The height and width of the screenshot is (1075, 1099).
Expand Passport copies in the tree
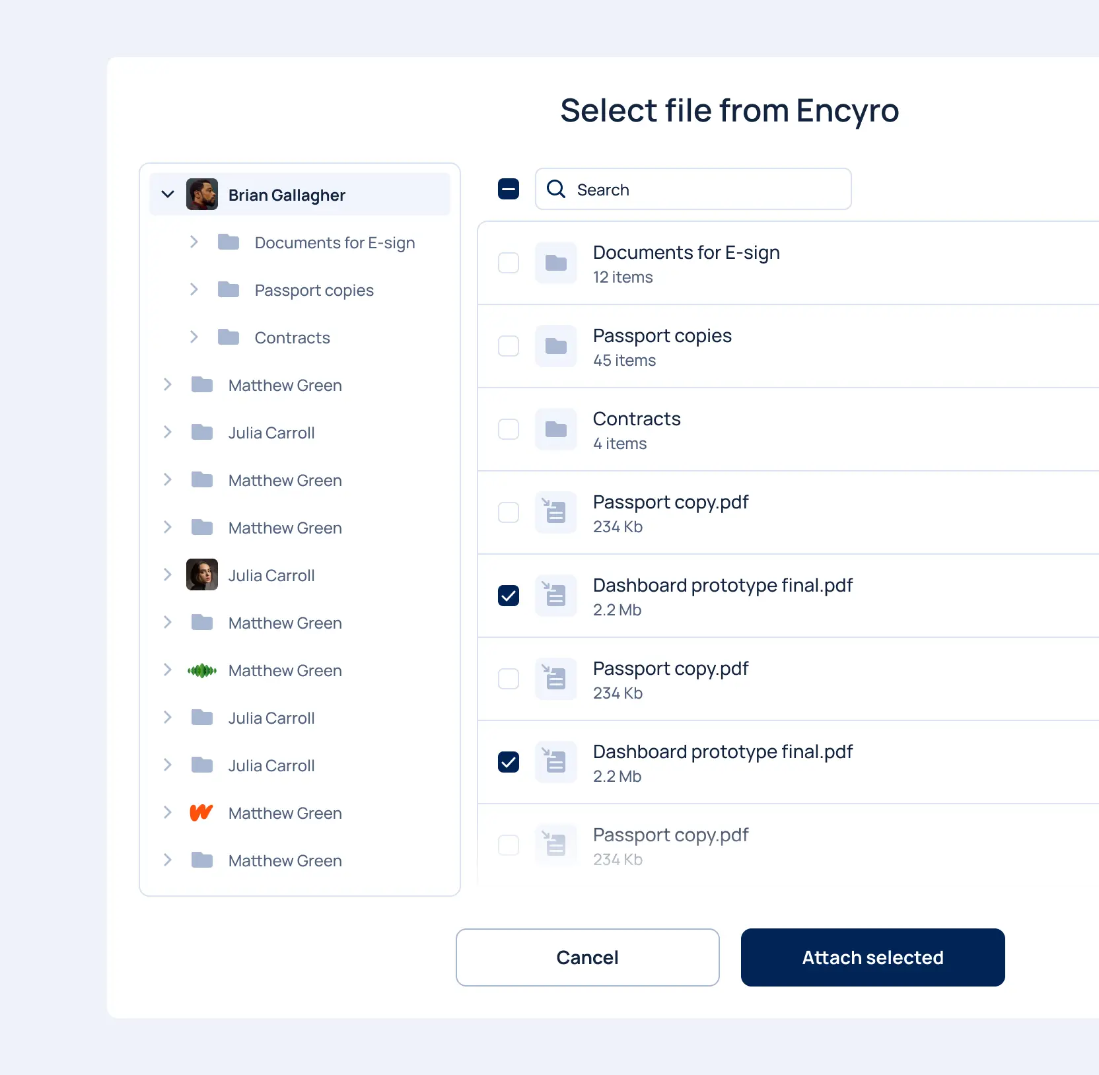pos(194,289)
